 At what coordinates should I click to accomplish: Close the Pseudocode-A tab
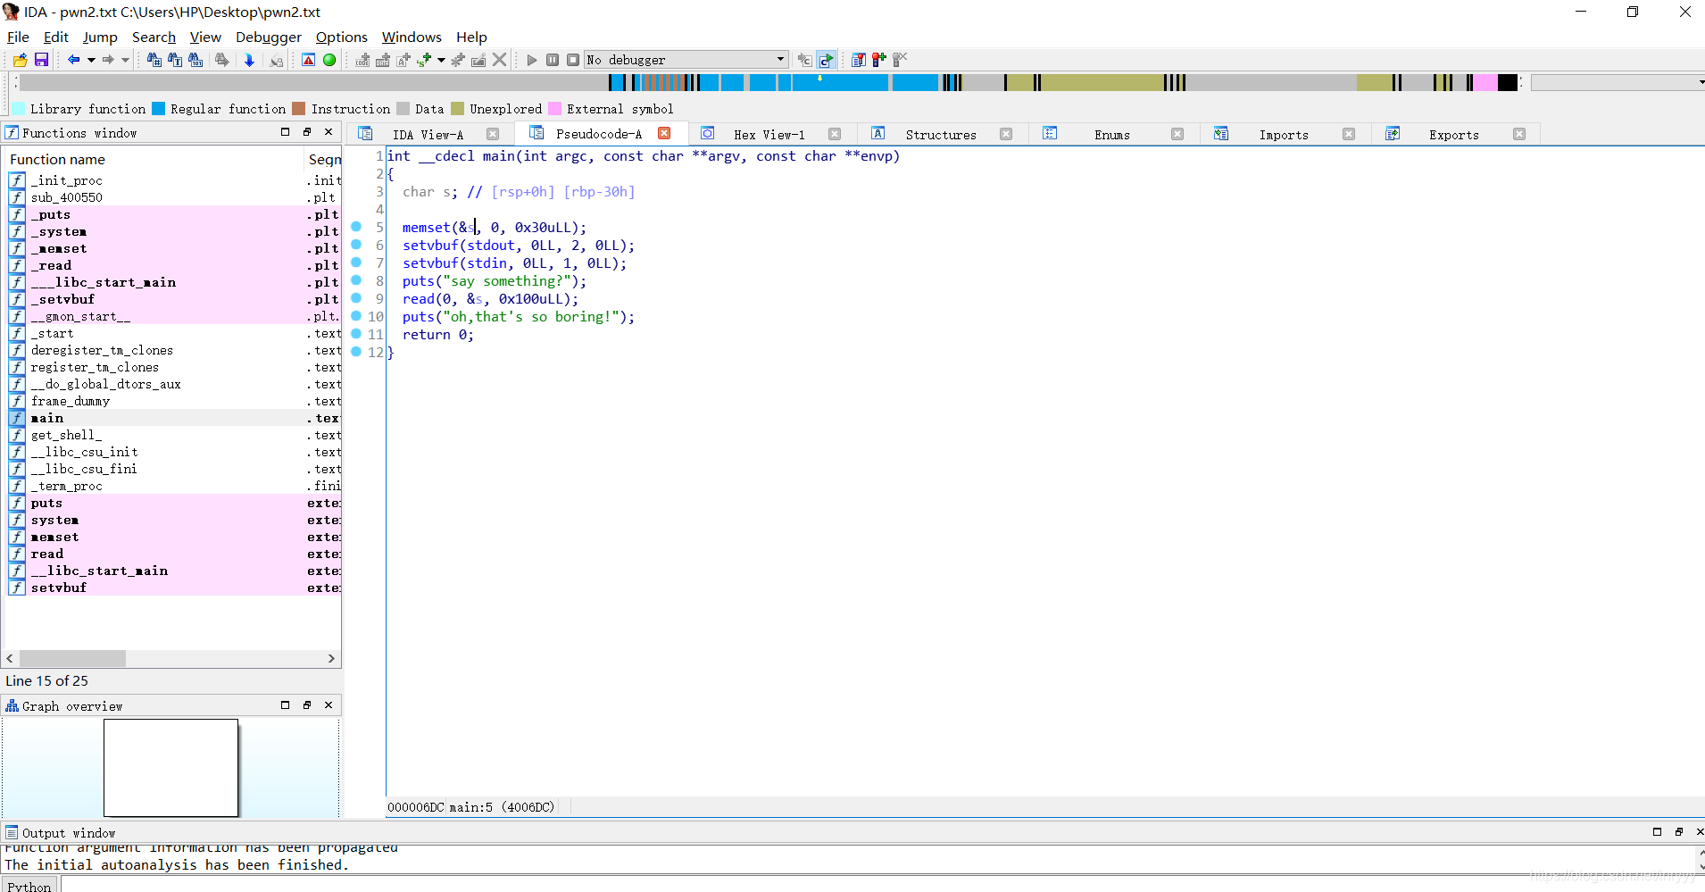tap(664, 133)
